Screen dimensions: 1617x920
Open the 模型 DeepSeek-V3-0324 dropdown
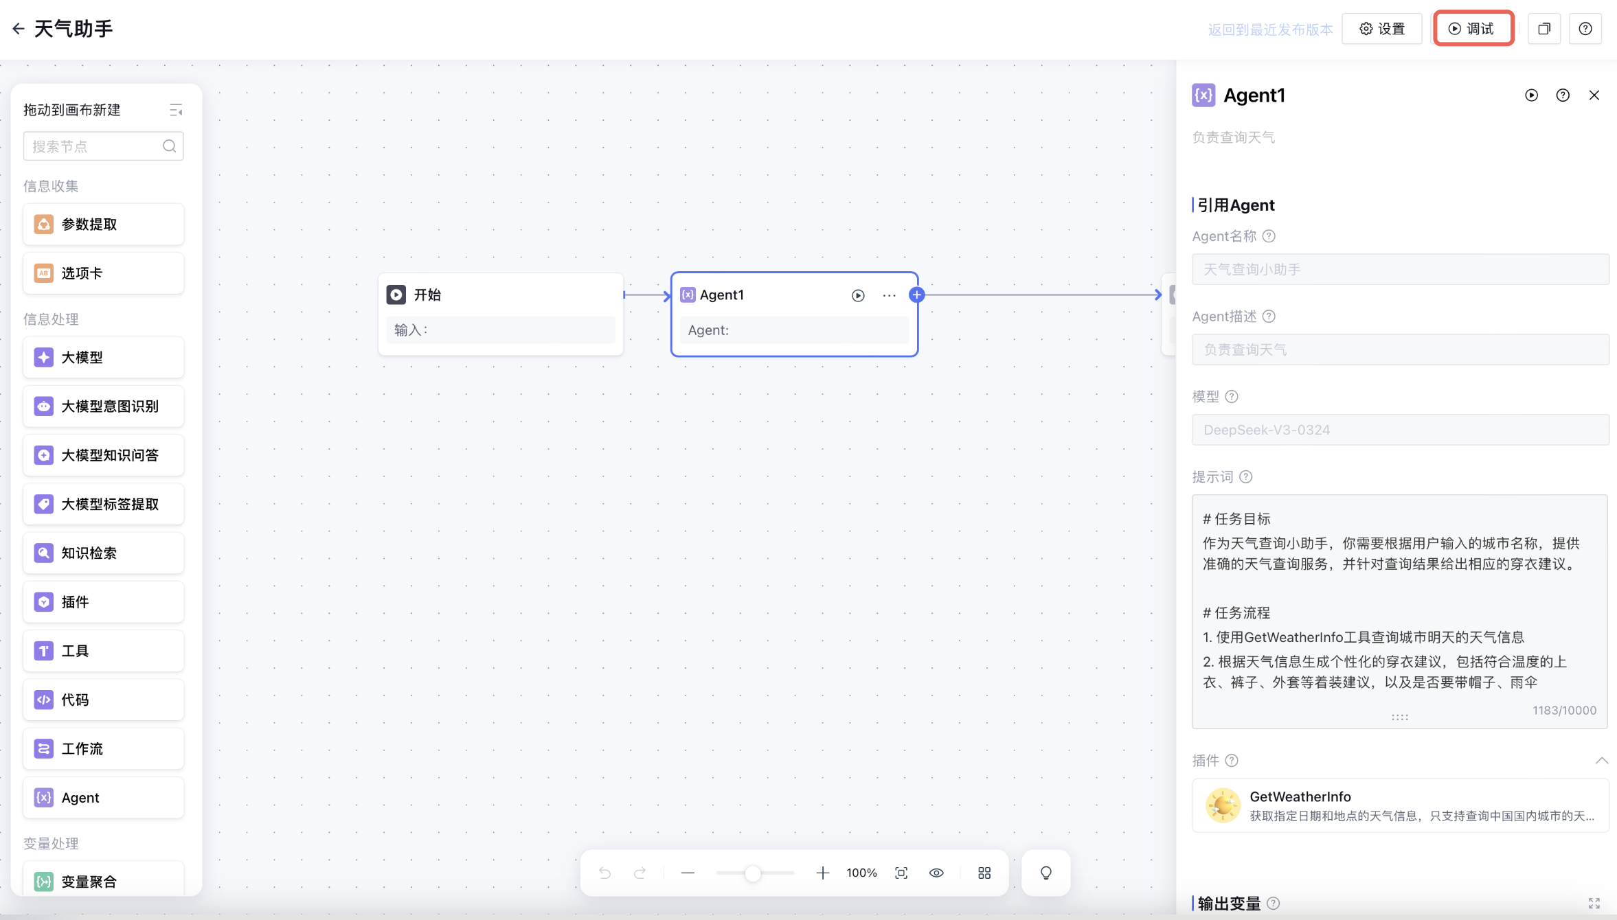point(1400,430)
